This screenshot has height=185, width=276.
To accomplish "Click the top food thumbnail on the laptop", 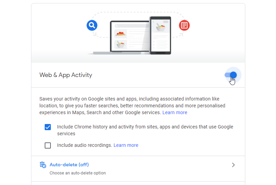I will click(121, 33).
